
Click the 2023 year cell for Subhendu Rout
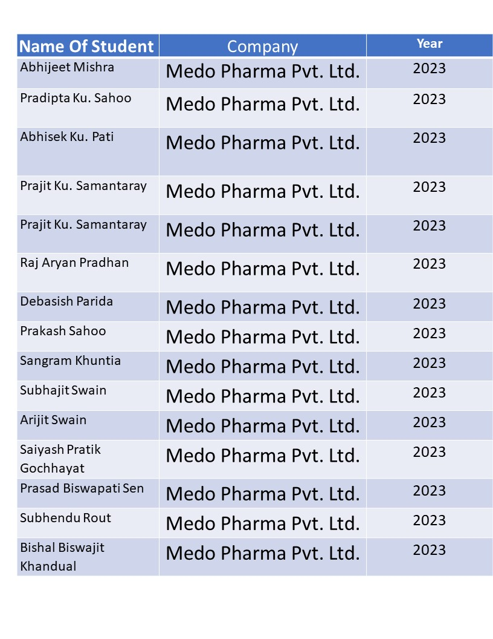pyautogui.click(x=430, y=523)
